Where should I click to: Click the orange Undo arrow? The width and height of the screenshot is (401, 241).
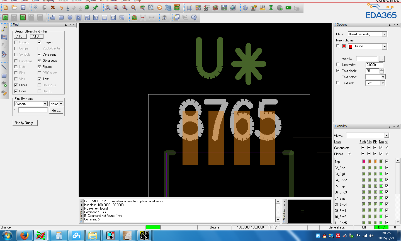(61, 8)
